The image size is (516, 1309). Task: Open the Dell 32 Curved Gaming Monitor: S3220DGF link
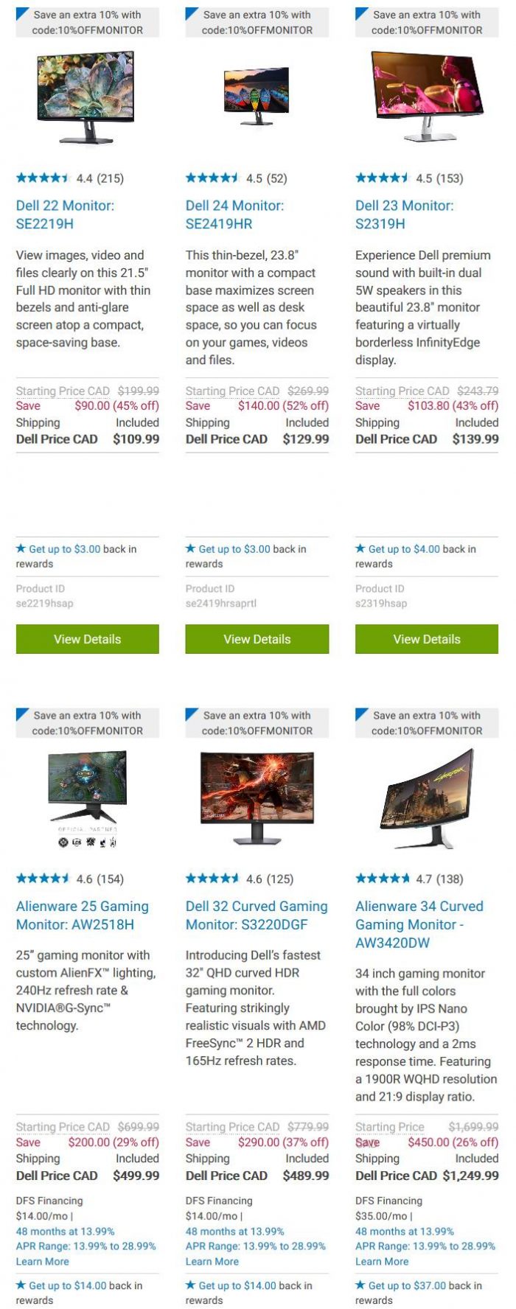tap(257, 915)
